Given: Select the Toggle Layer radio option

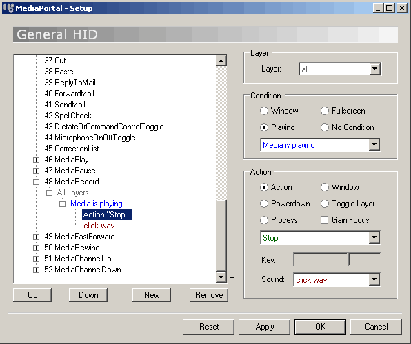Looking at the screenshot, I should click(325, 204).
